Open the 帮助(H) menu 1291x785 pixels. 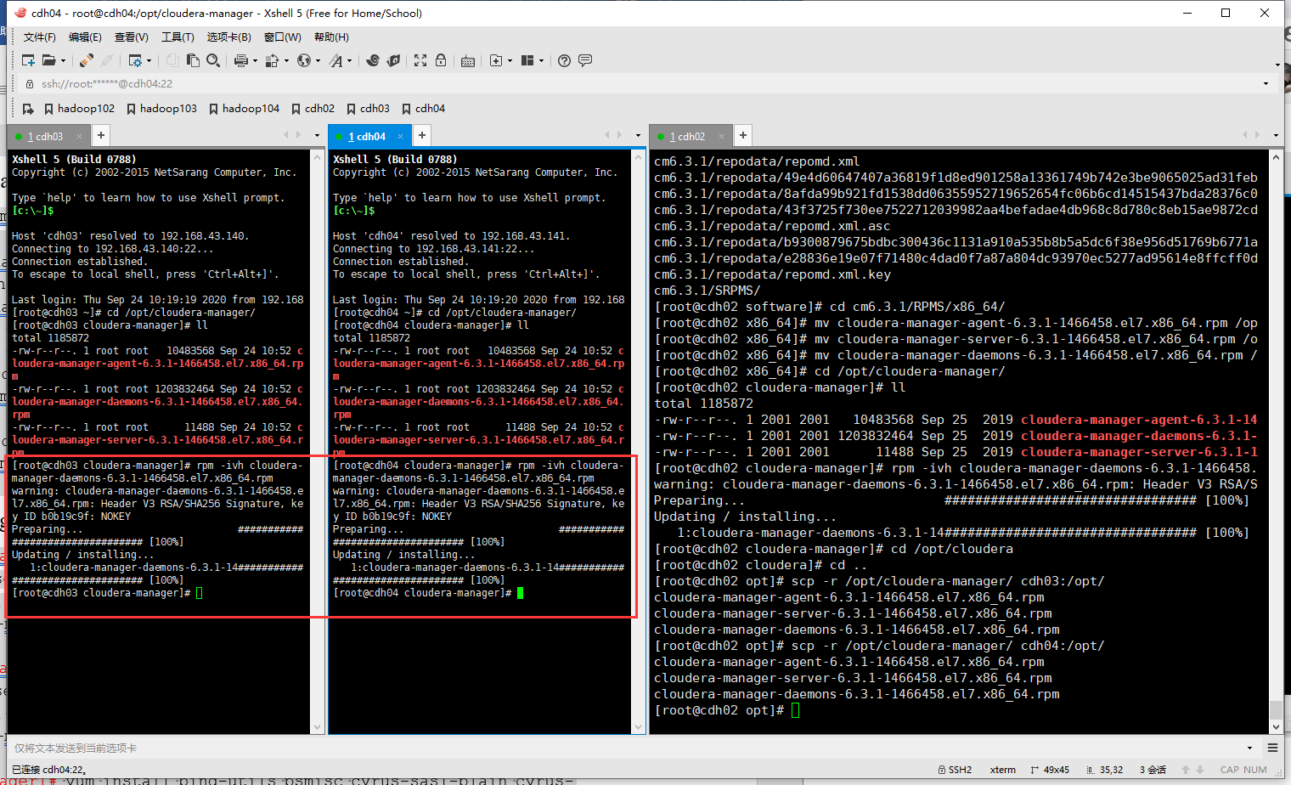(331, 37)
